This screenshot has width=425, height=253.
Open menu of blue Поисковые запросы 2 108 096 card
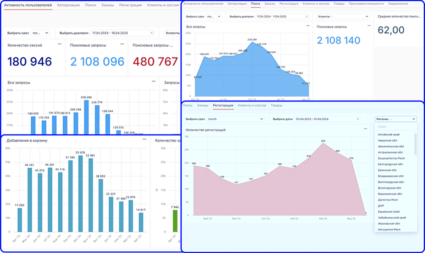[x=122, y=44]
